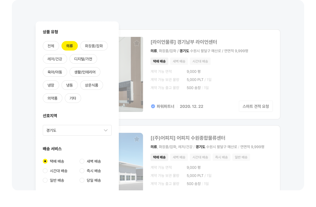Click 즉시 배송 tag on 어피치 listing
316x207 pixels.
coord(221,157)
